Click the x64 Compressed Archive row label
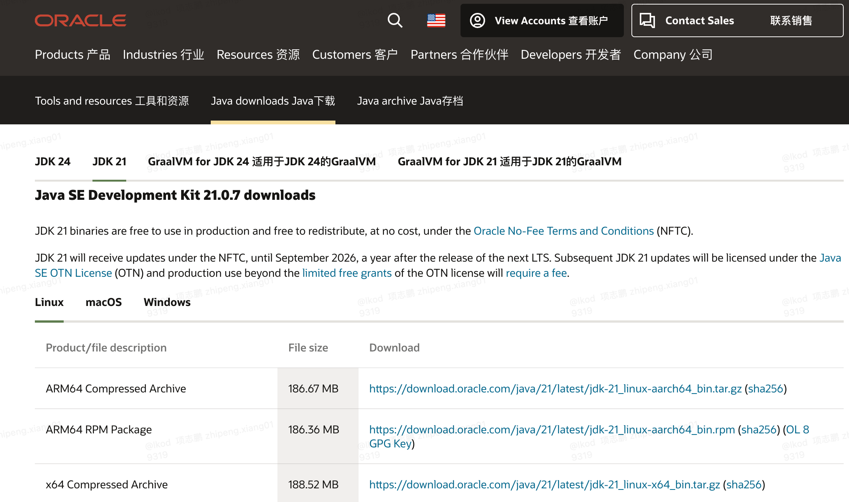This screenshot has width=849, height=502. coord(107,485)
